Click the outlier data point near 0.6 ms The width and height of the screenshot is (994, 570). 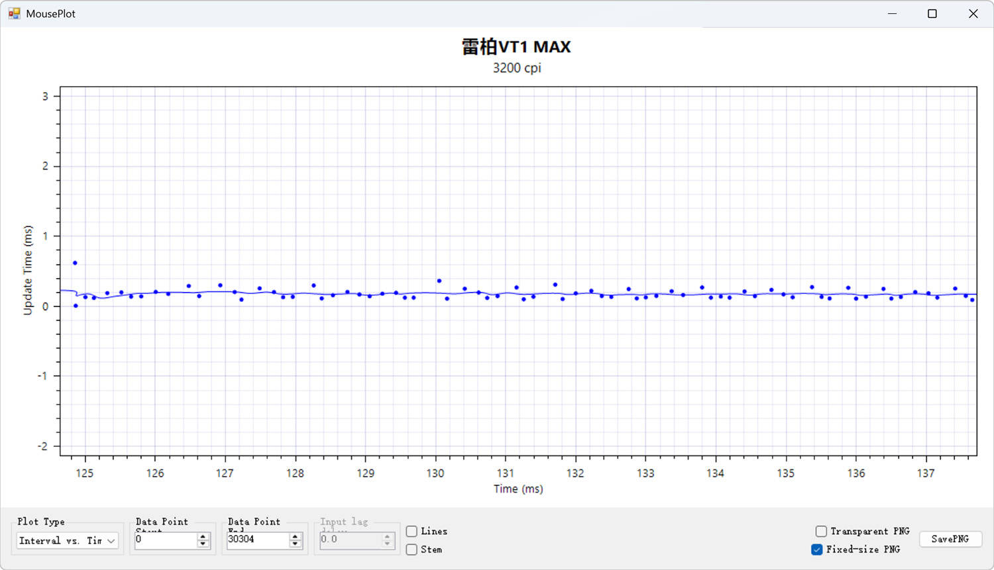pyautogui.click(x=75, y=263)
